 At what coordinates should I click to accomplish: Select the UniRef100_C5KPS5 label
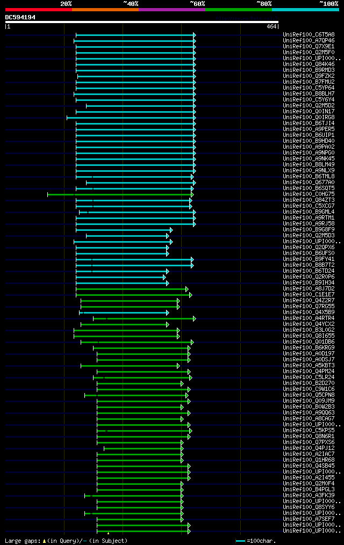(x=309, y=431)
